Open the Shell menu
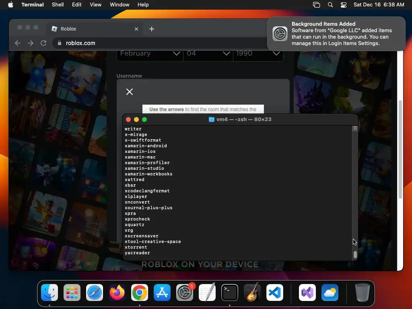 click(x=58, y=5)
